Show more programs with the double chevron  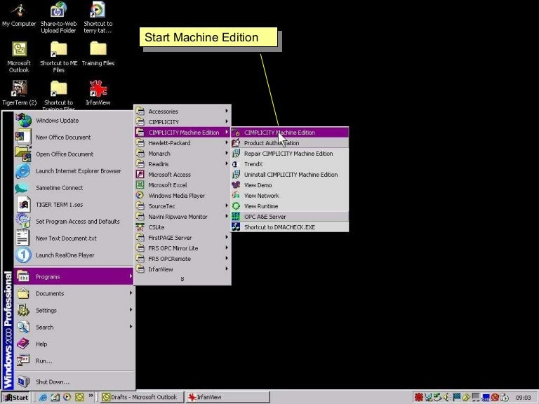coord(182,279)
